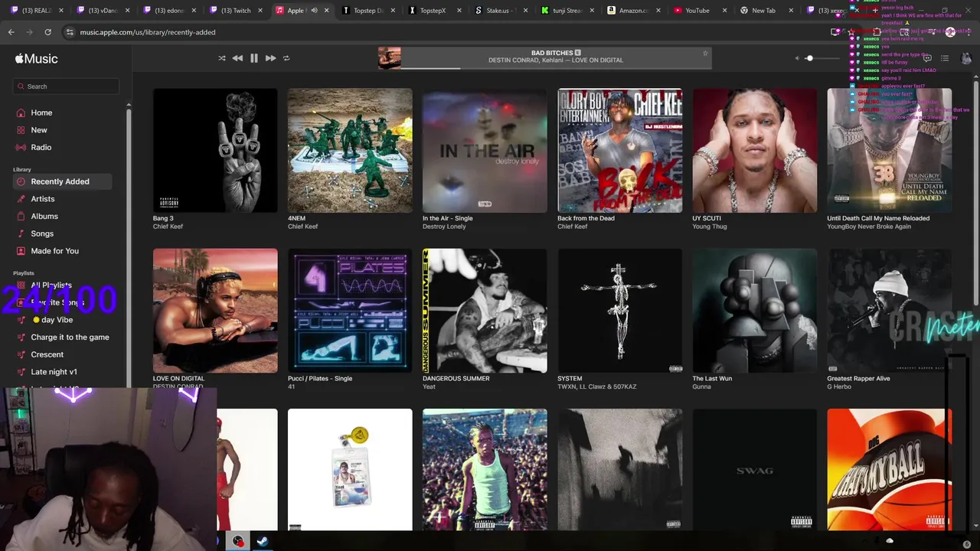Open Until Death Call My Name Reloaded cover
The width and height of the screenshot is (980, 551).
(890, 151)
